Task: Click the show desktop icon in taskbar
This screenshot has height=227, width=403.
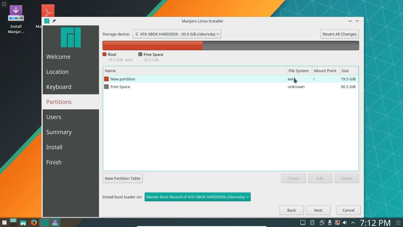Action: point(13,222)
